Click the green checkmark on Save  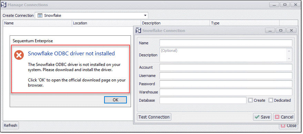tap(257, 117)
